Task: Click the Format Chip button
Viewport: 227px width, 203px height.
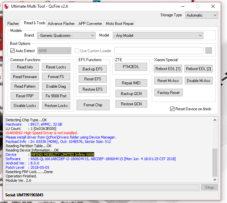Action: tap(93, 105)
